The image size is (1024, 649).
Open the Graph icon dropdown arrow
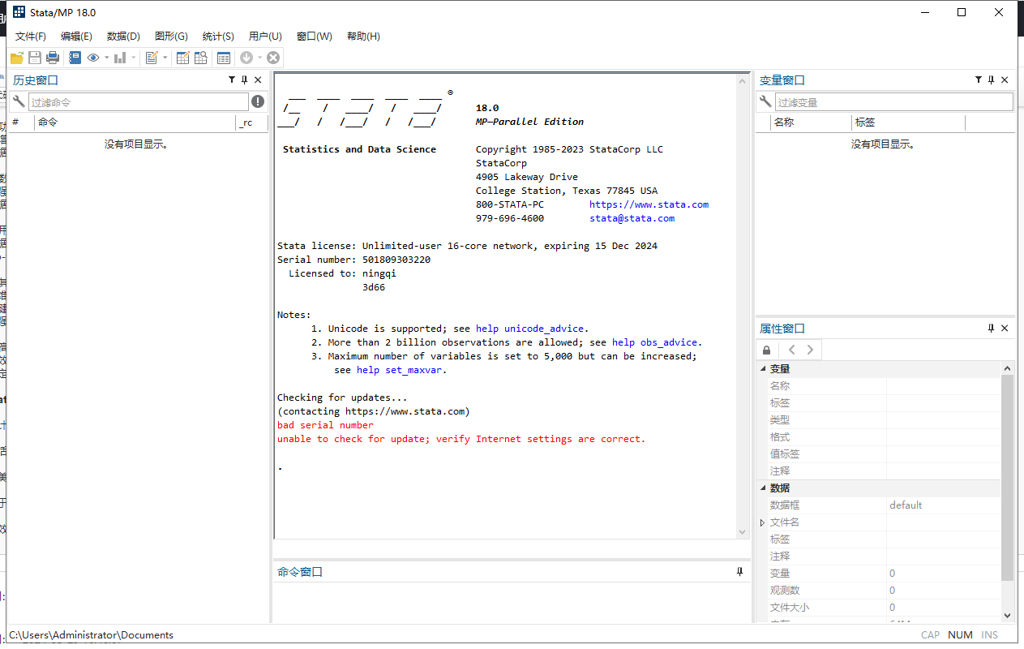(133, 58)
